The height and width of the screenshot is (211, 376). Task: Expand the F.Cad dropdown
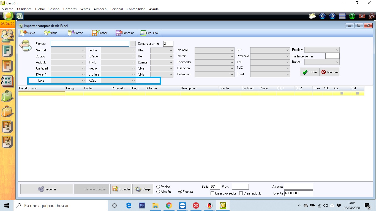point(118,80)
